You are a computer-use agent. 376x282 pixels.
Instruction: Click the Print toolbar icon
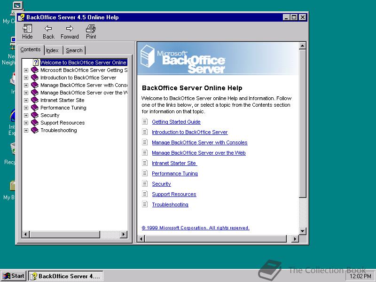coord(91,29)
